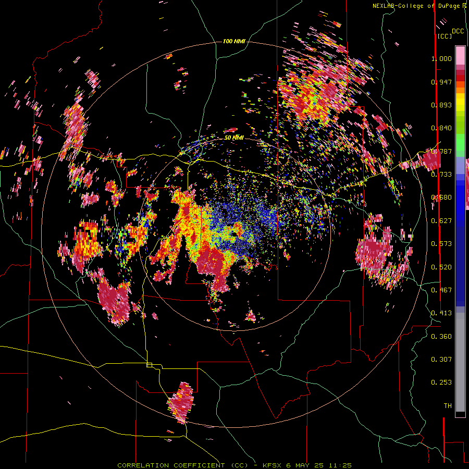Click the 50 NMI range ring label
This screenshot has height=469, width=469.
tap(234, 138)
